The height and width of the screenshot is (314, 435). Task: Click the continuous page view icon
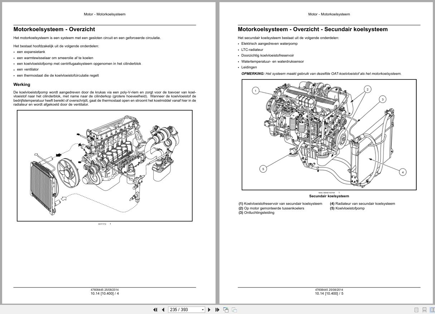[424, 309]
